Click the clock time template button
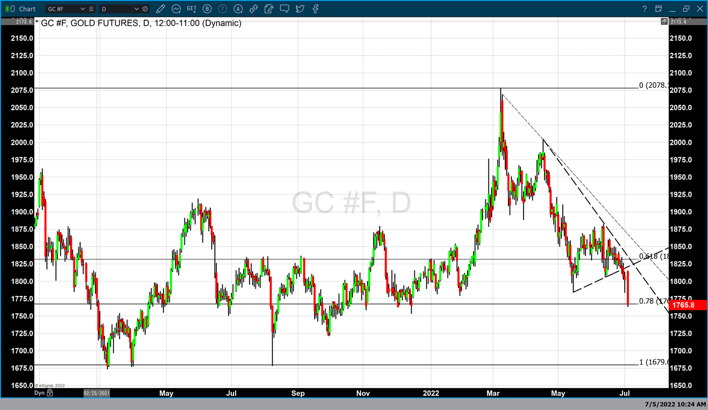The width and height of the screenshot is (708, 410). [x=145, y=9]
